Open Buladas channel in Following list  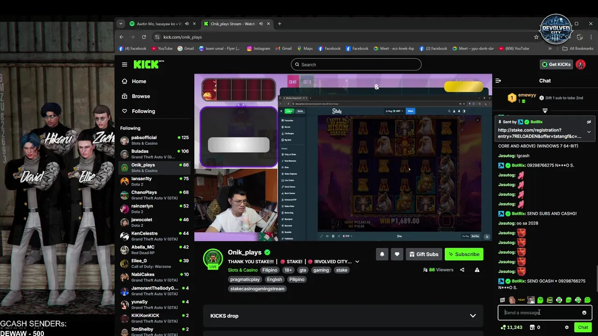click(x=154, y=154)
